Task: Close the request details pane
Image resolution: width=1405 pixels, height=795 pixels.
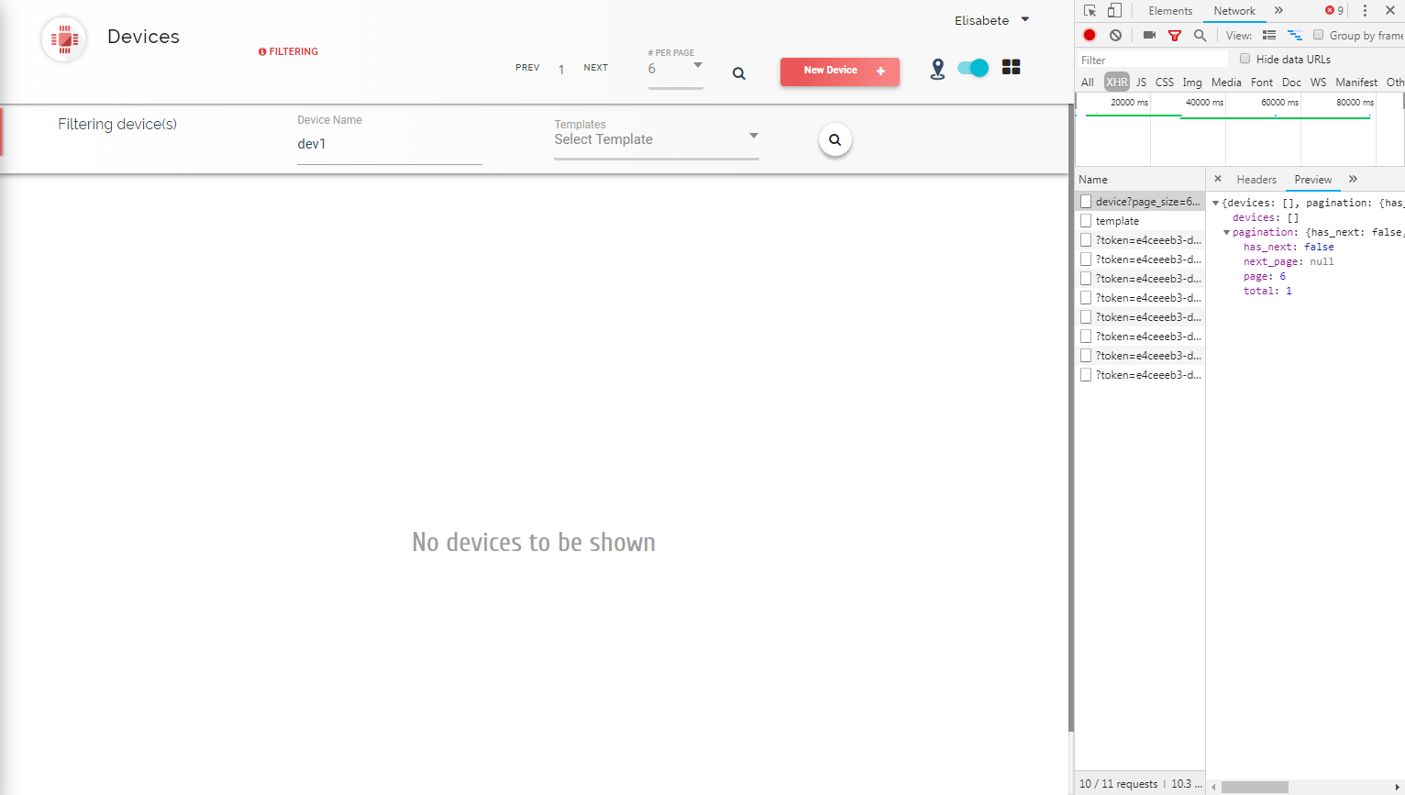Action: click(x=1218, y=179)
